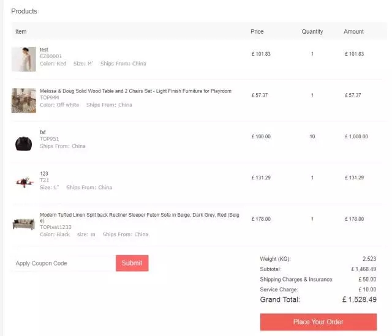
Task: Click into the Apply Coupon Code field
Action: point(62,263)
